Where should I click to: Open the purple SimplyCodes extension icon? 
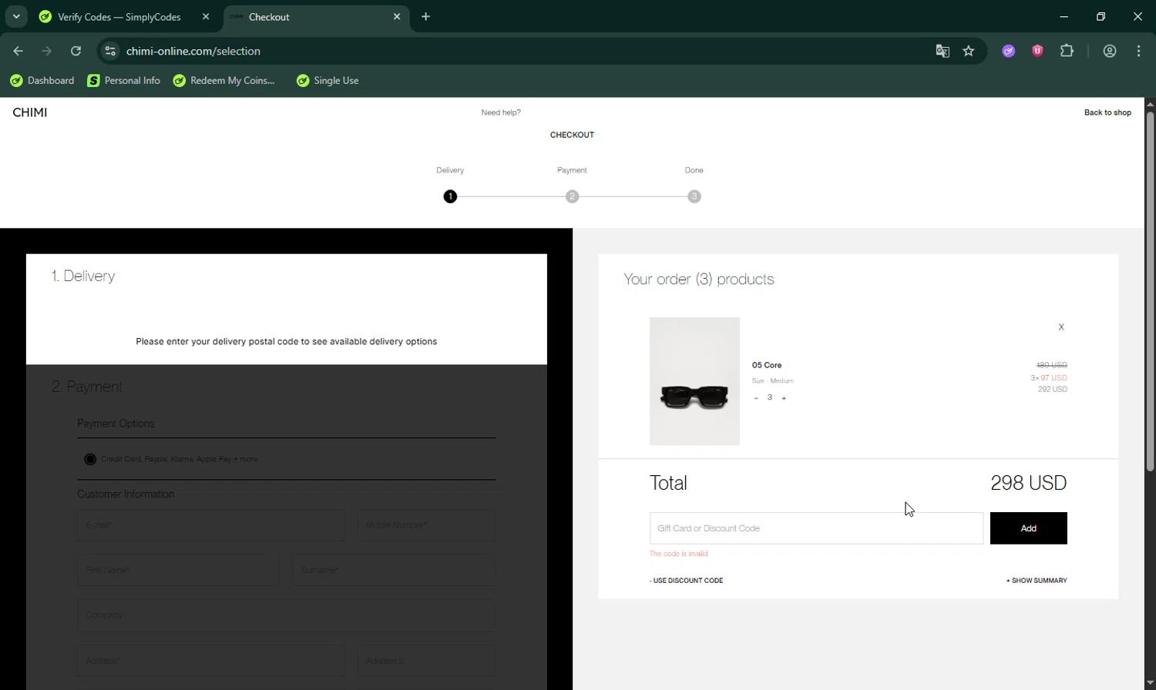point(1009,51)
